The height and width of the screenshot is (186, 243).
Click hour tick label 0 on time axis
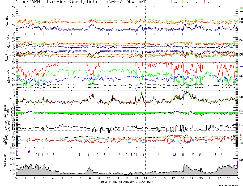[16, 178]
